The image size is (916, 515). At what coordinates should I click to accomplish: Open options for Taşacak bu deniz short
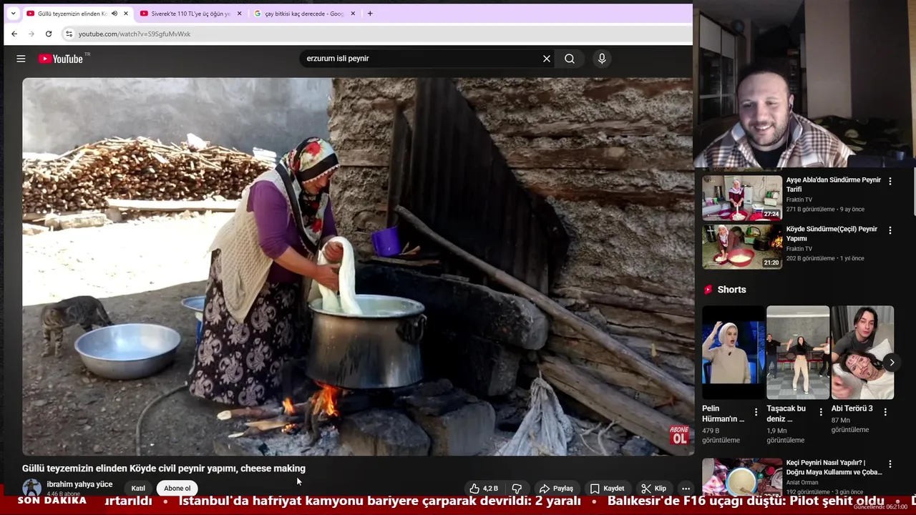821,412
